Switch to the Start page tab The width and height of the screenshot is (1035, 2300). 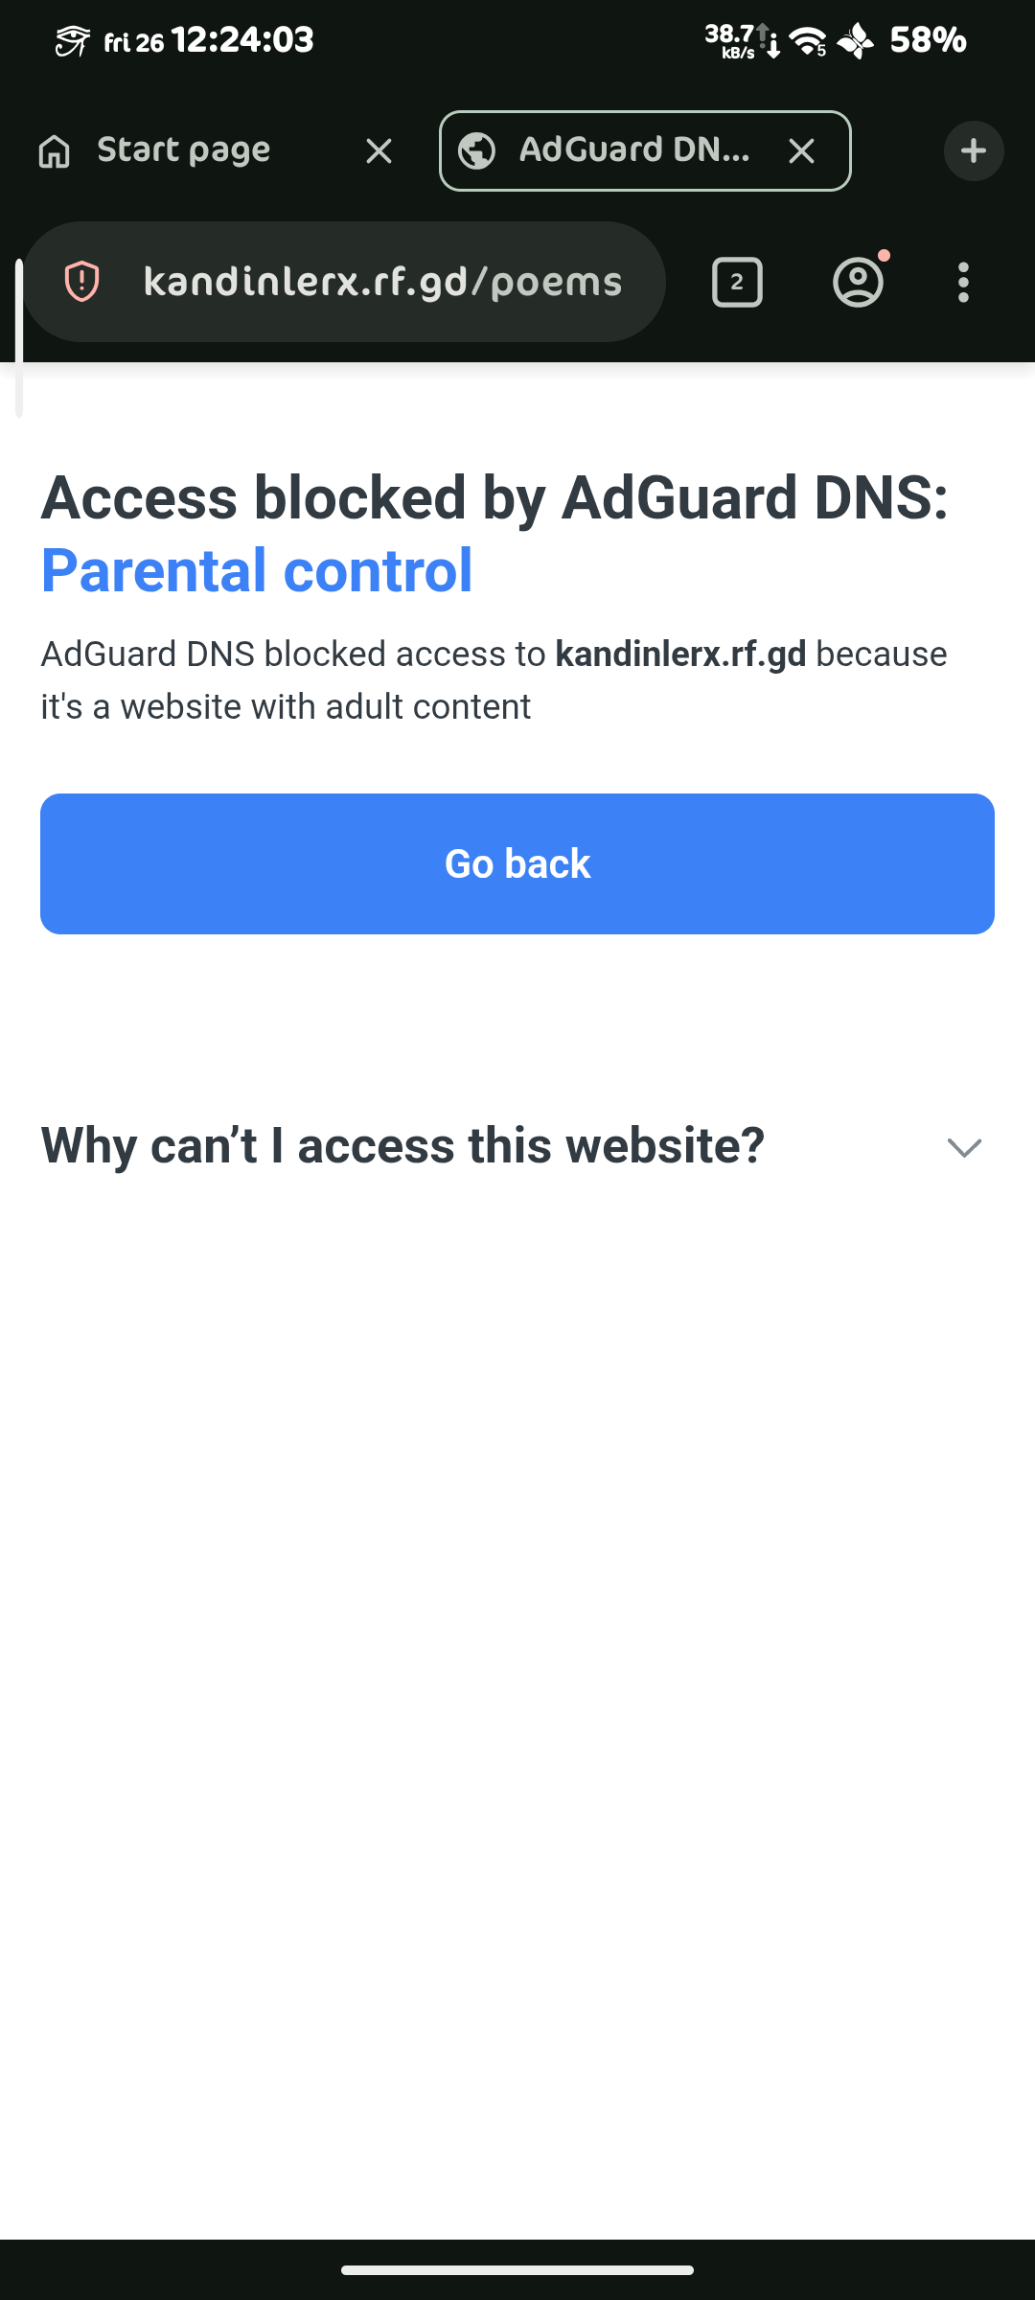pos(184,150)
